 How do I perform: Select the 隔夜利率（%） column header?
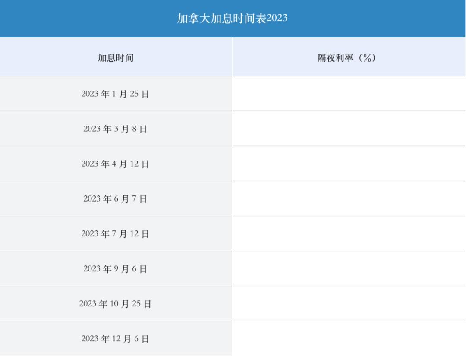coord(349,57)
